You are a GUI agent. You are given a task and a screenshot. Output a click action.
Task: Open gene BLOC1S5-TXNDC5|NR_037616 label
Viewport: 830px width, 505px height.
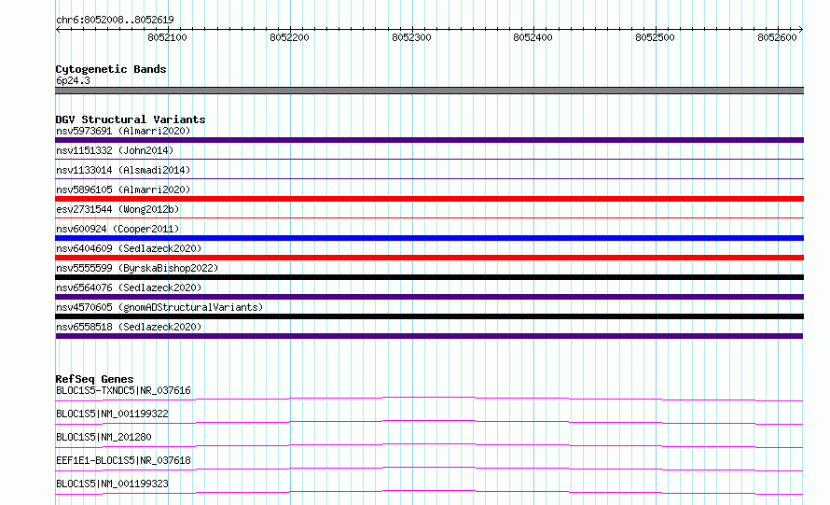click(x=123, y=390)
